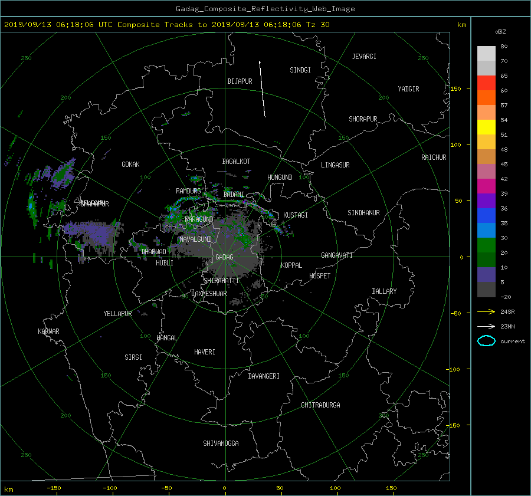Click the SINDGI city label
The height and width of the screenshot is (496, 531).
(300, 70)
